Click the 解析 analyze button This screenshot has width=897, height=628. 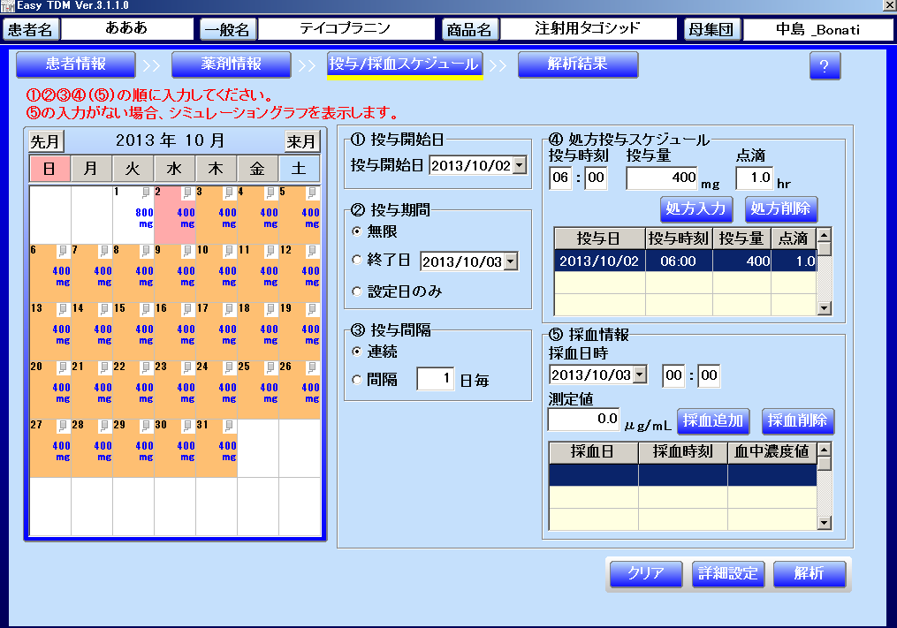click(x=809, y=573)
